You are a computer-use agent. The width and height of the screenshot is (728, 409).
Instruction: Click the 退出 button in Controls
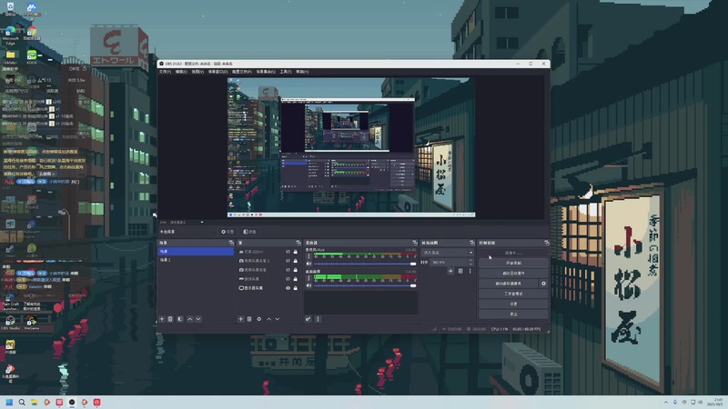(x=513, y=314)
